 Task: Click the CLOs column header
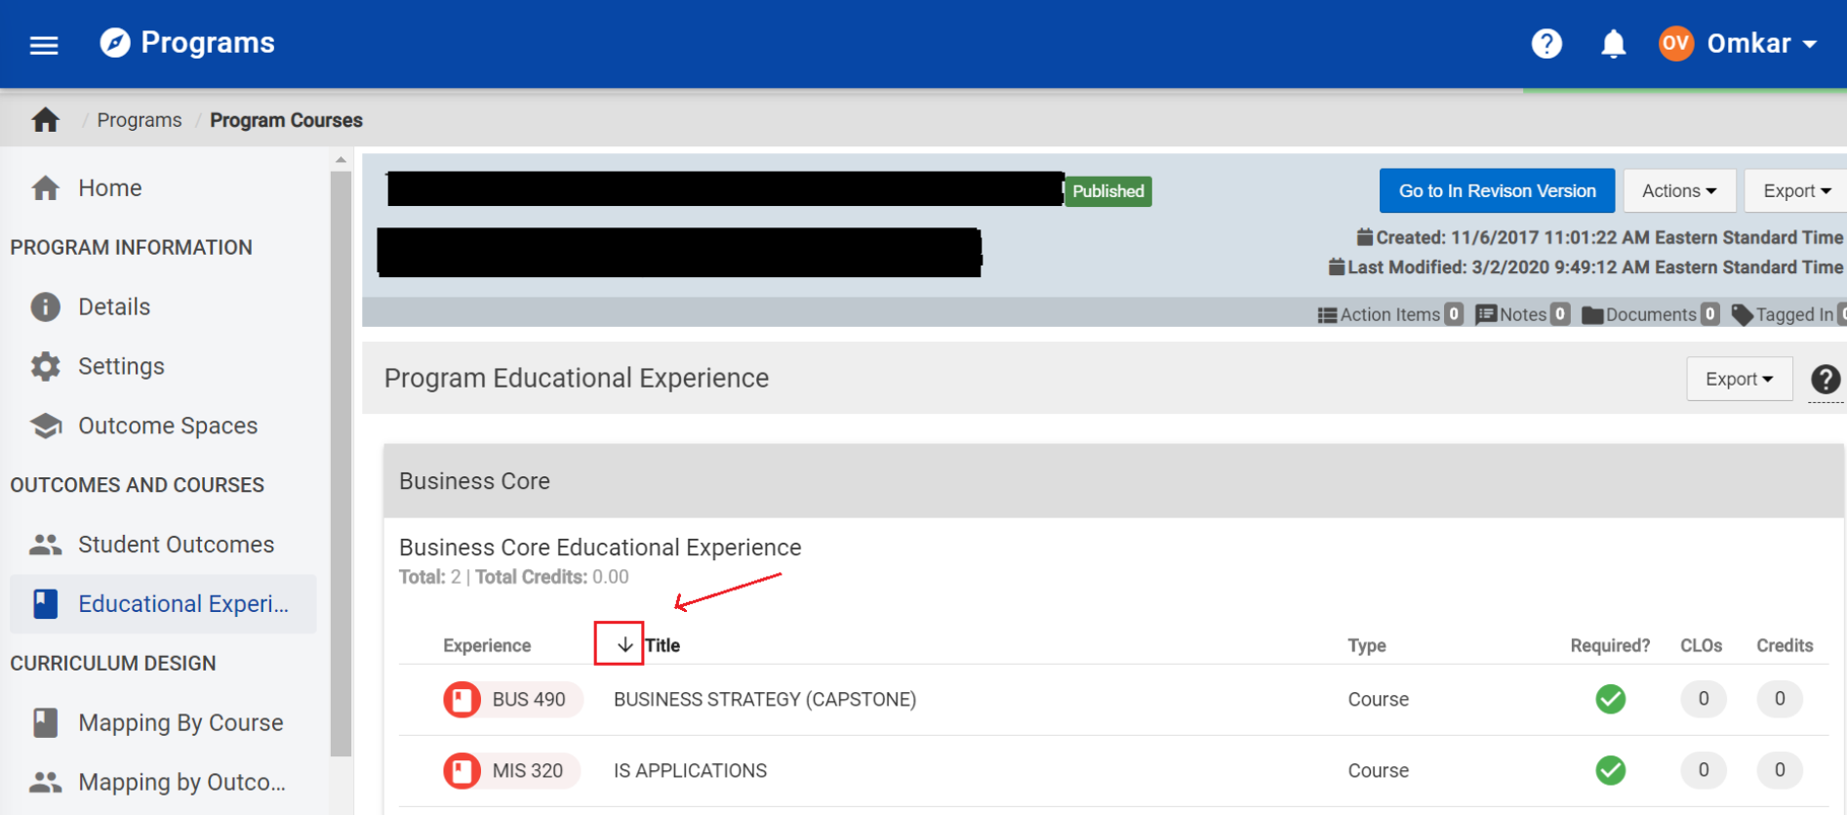pos(1701,646)
